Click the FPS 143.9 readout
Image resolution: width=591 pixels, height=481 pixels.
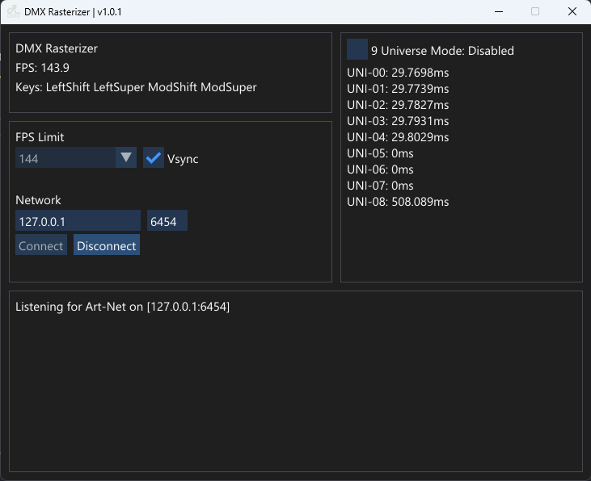tap(42, 68)
